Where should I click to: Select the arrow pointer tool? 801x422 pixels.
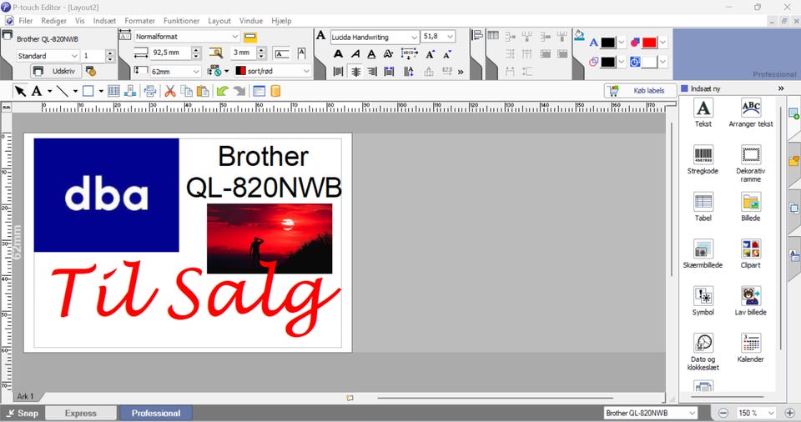coord(20,91)
